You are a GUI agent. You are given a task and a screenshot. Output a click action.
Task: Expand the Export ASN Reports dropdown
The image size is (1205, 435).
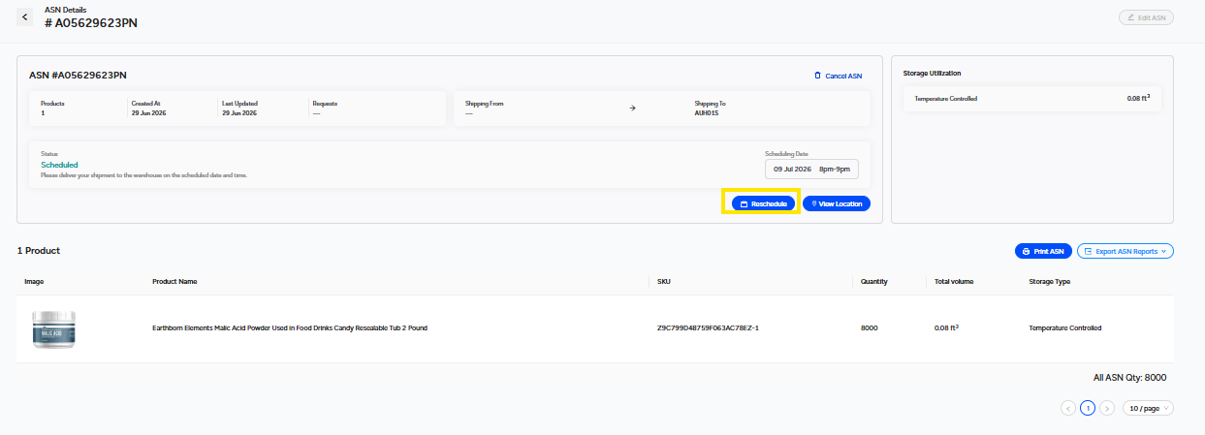(x=1126, y=251)
